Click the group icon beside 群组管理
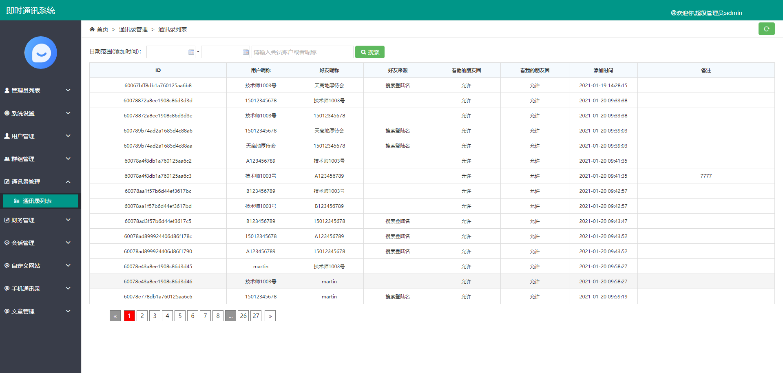The height and width of the screenshot is (373, 783). tap(7, 159)
